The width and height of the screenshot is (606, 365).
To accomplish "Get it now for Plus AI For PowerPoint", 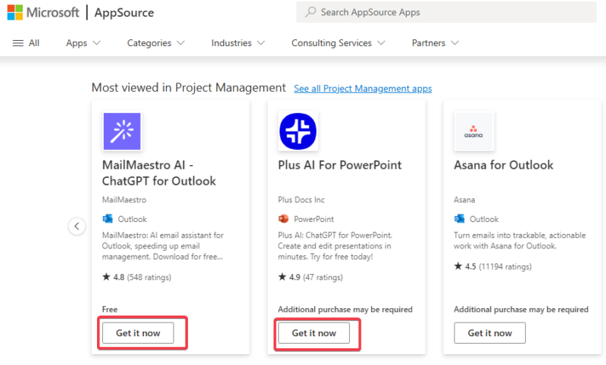I will (314, 333).
